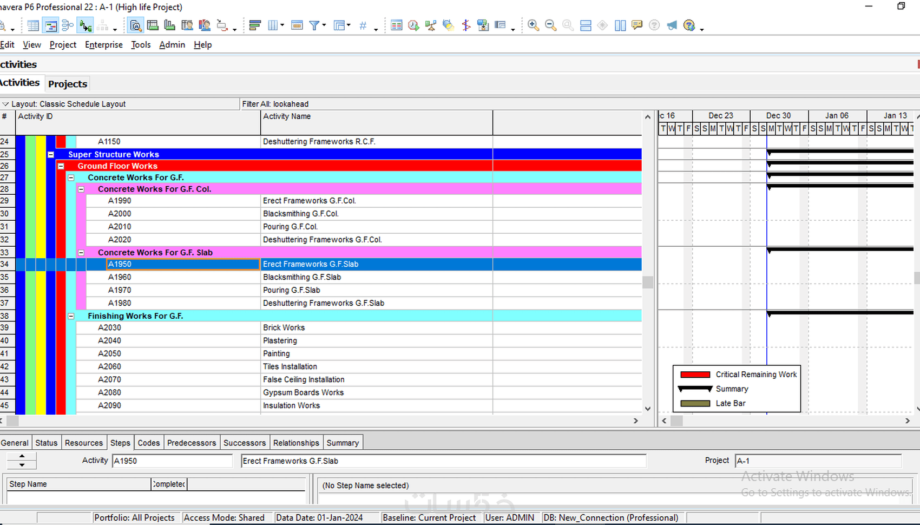Select the A1970 Pouring G.F.Slab row
Screen dimensions: 920x525
(x=321, y=290)
